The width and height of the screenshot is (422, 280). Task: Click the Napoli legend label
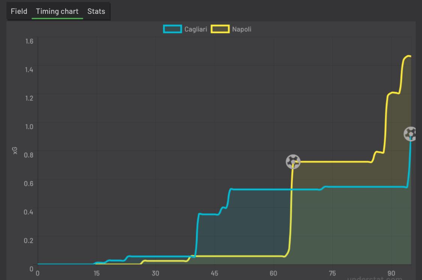pos(242,29)
